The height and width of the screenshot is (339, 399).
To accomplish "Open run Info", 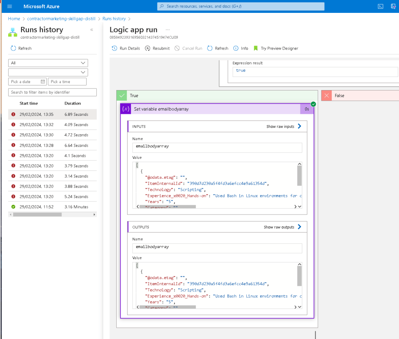I will pyautogui.click(x=241, y=48).
